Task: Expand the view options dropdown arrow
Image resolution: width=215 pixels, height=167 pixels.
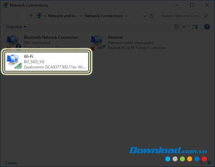Action: 184,27
